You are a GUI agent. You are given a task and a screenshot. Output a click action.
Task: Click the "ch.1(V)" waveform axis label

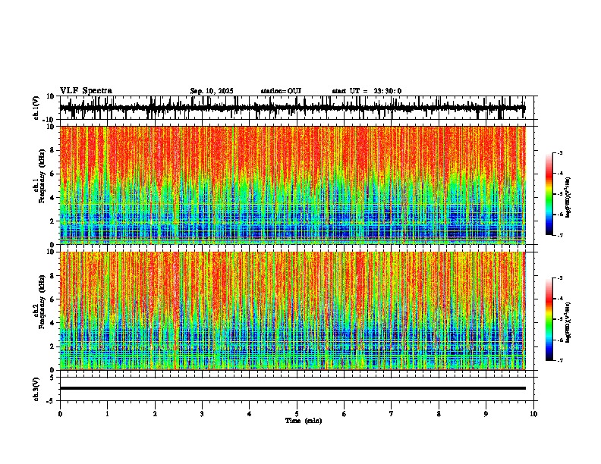pyautogui.click(x=36, y=108)
